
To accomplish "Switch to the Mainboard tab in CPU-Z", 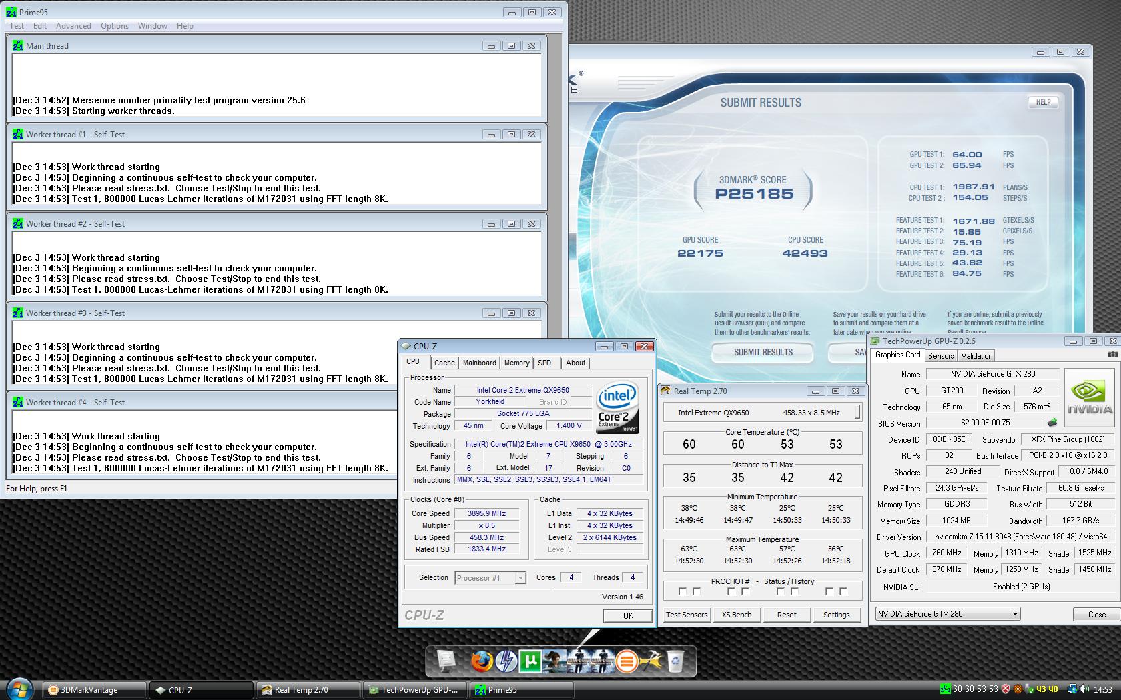I will pos(480,363).
